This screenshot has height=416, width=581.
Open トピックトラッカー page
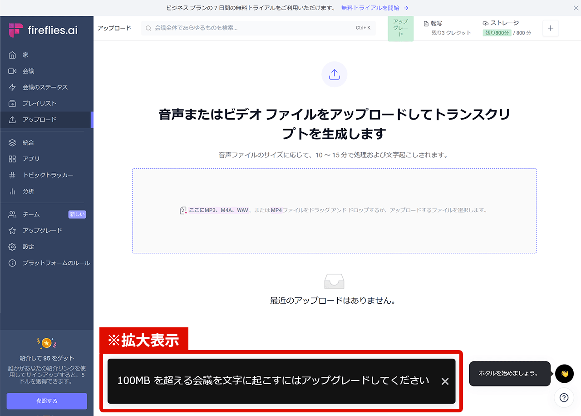click(x=46, y=175)
